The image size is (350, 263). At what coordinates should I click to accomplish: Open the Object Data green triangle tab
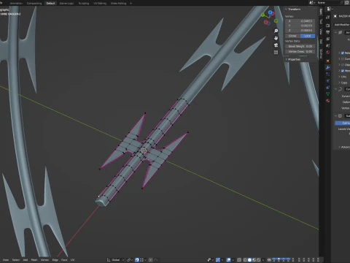coord(327,94)
